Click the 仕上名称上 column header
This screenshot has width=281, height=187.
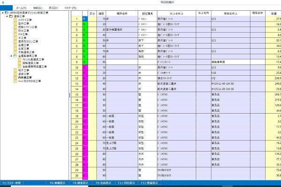177,14
